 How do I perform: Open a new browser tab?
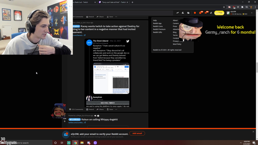(x=133, y=2)
